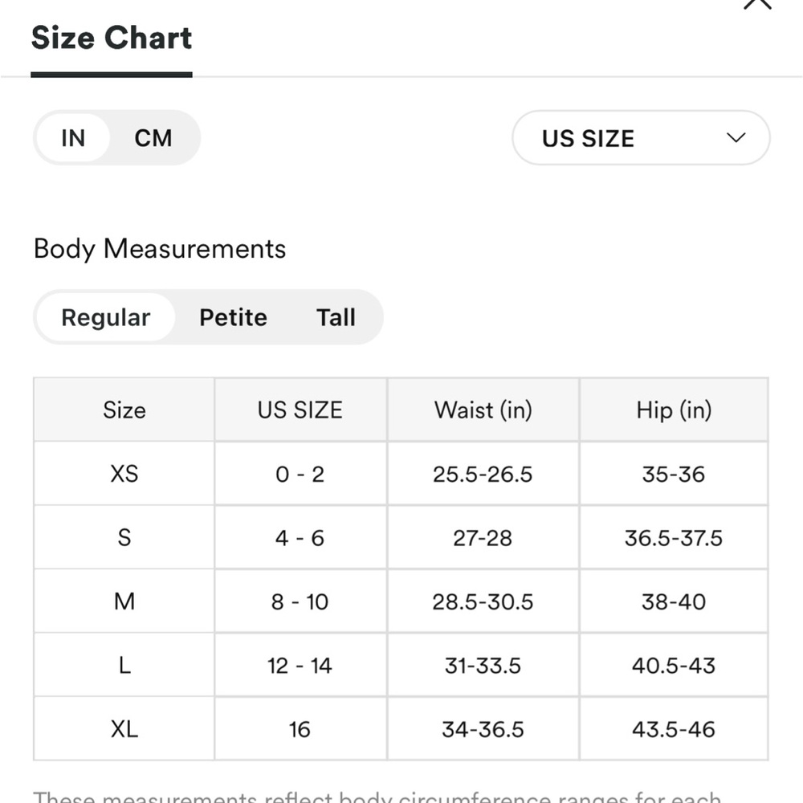This screenshot has height=803, width=803.
Task: Select the XL size row label
Action: (x=124, y=729)
